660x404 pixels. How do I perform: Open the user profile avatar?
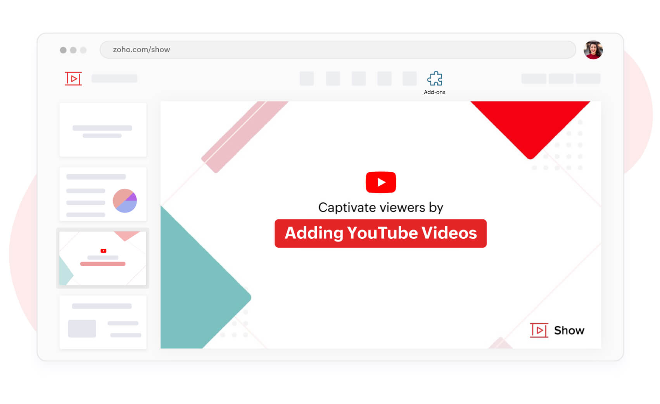[593, 50]
